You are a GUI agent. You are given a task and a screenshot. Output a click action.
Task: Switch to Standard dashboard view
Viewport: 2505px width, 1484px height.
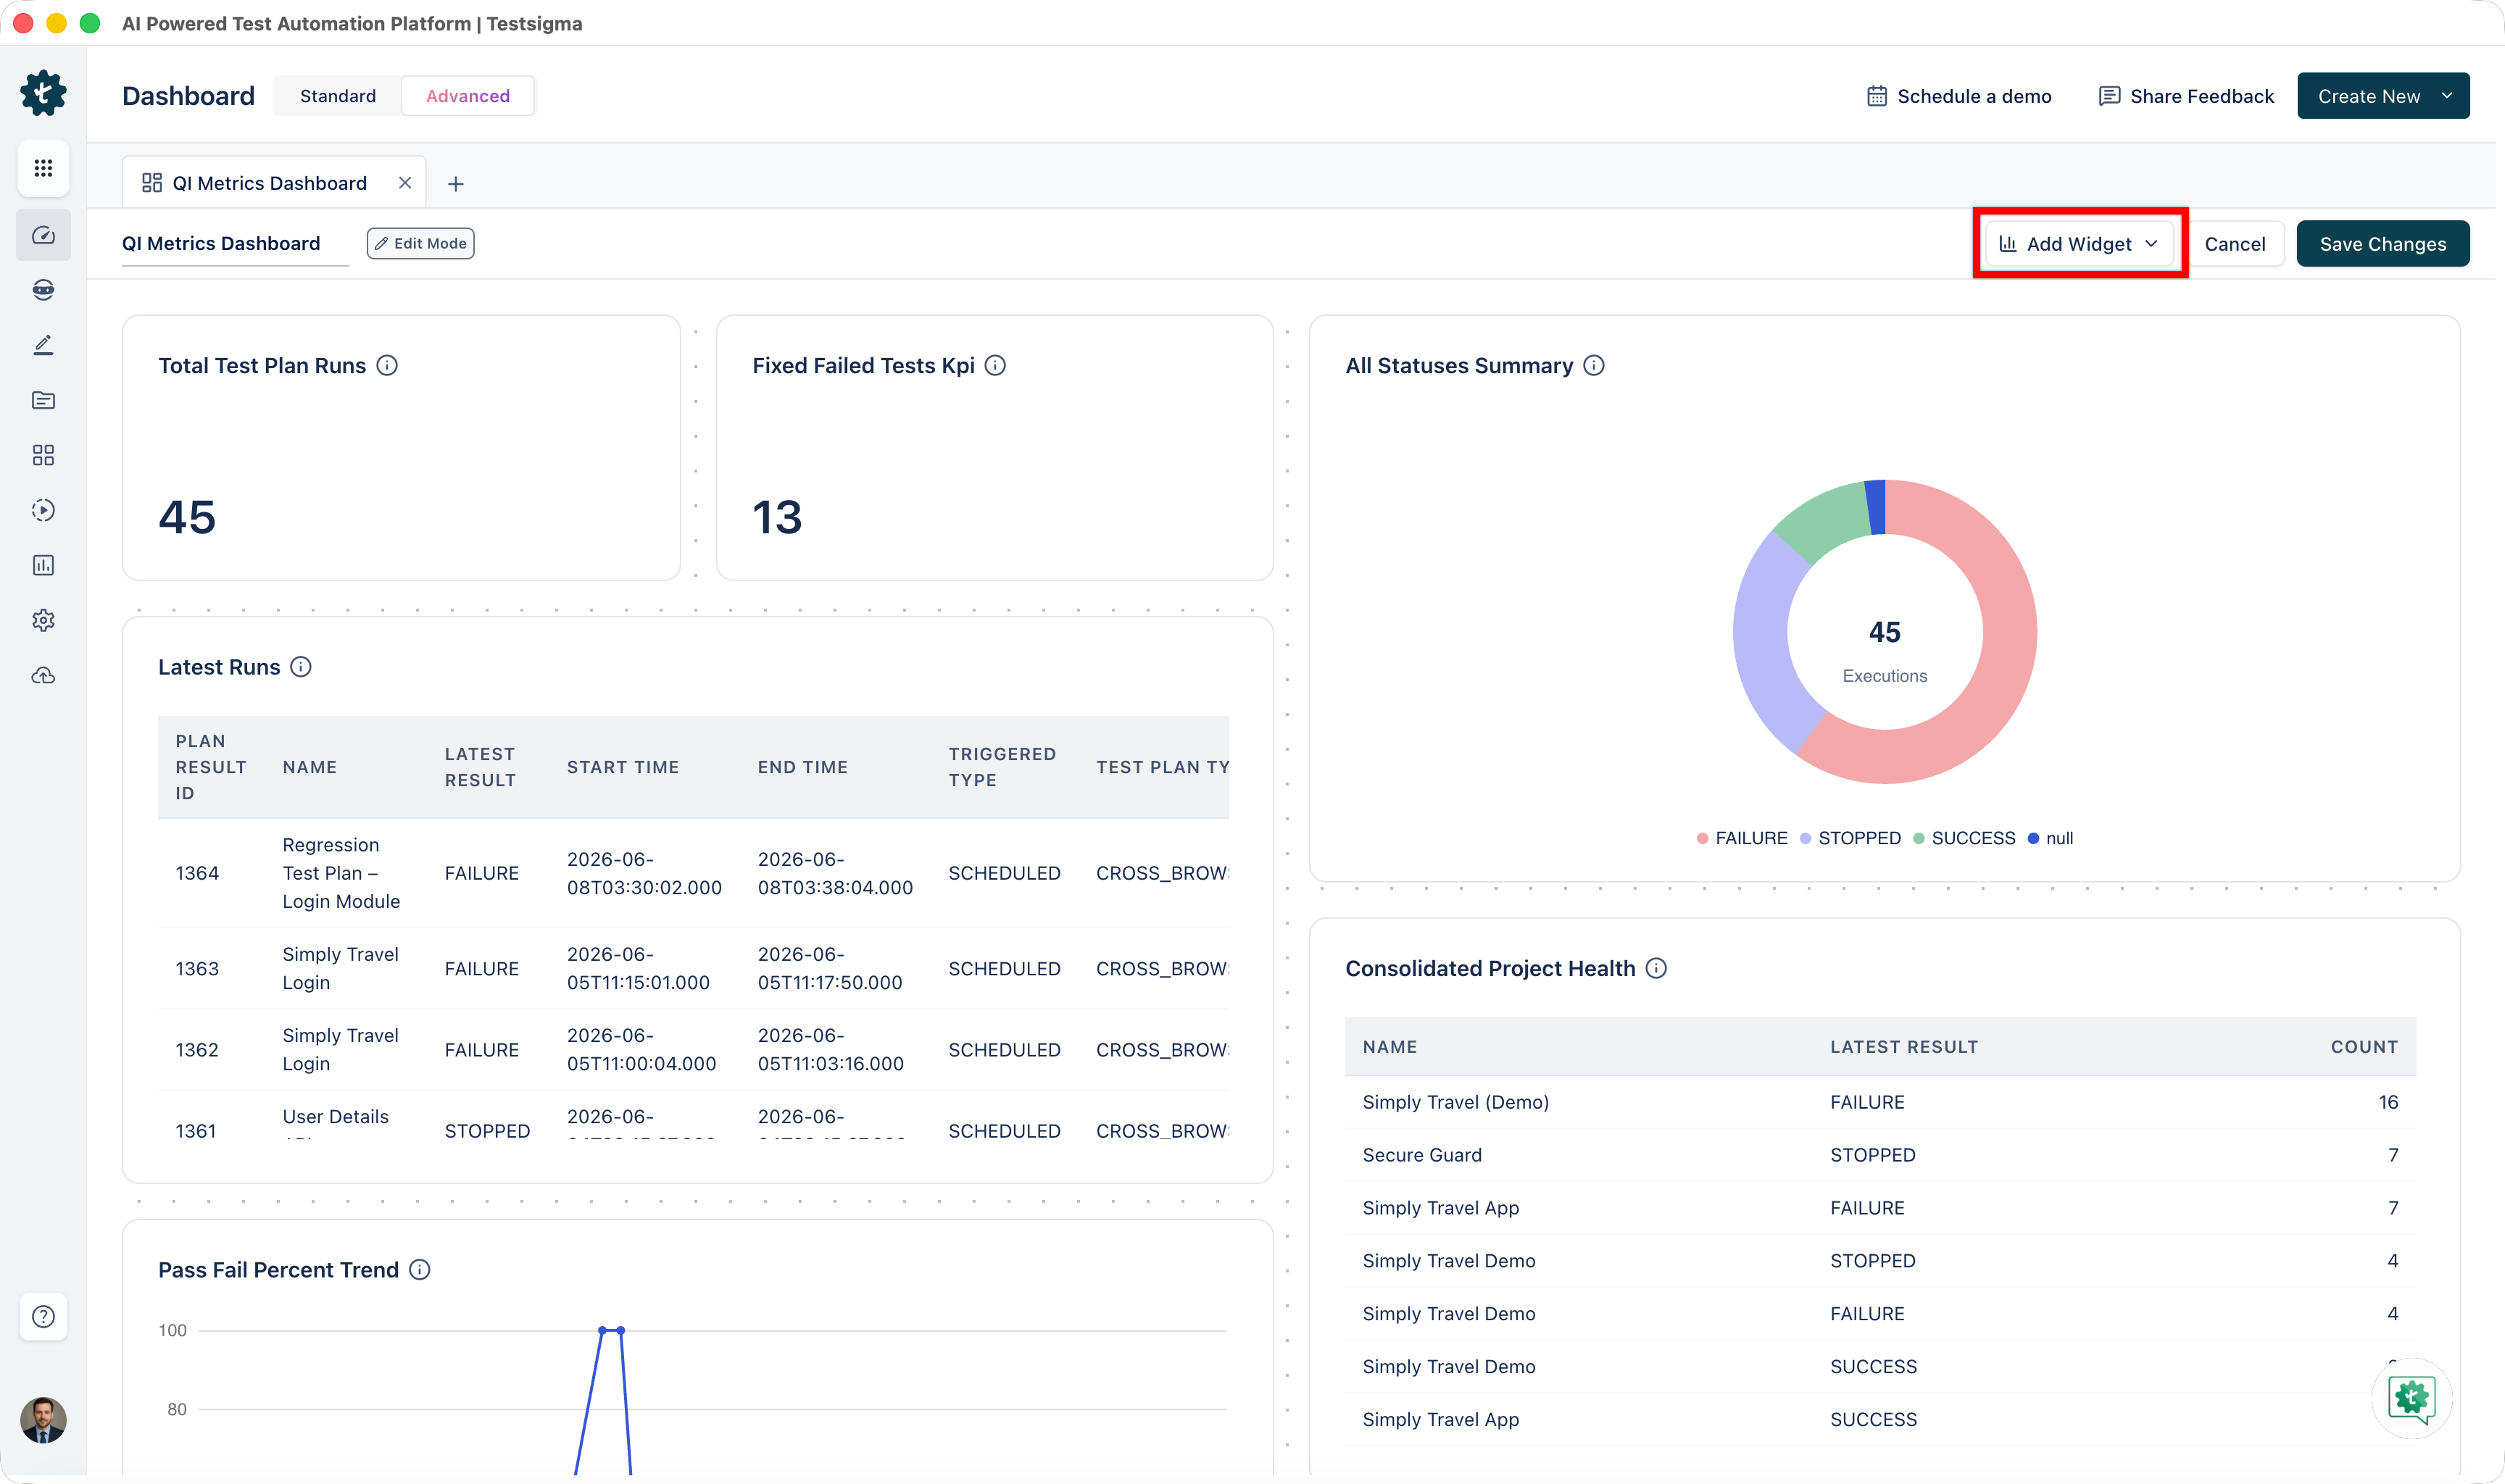338,96
